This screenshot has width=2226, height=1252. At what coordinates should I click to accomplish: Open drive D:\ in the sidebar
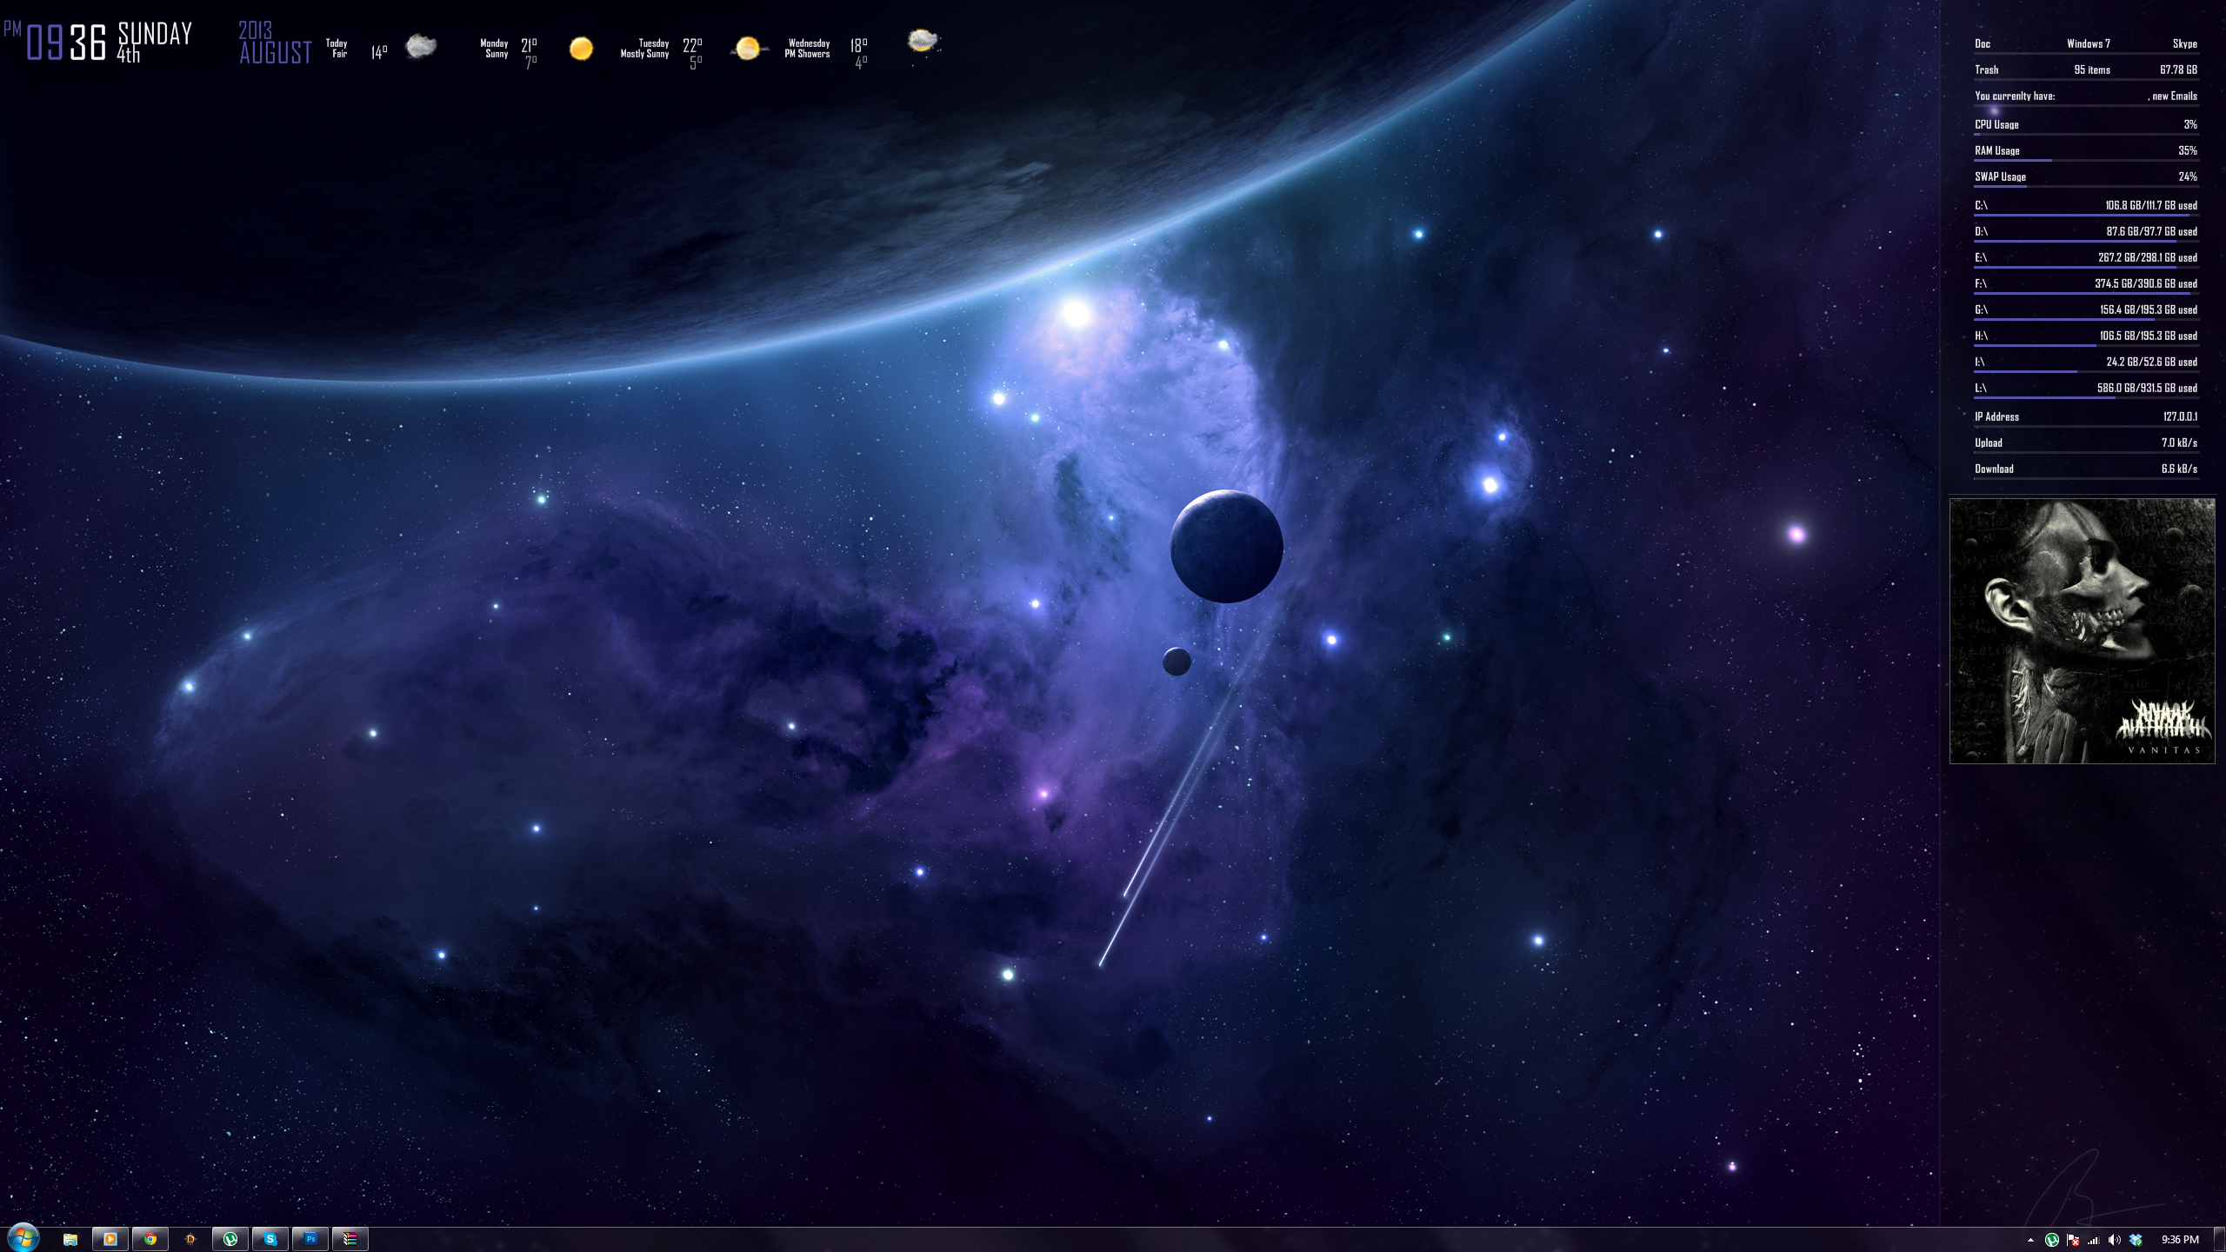pyautogui.click(x=1981, y=231)
